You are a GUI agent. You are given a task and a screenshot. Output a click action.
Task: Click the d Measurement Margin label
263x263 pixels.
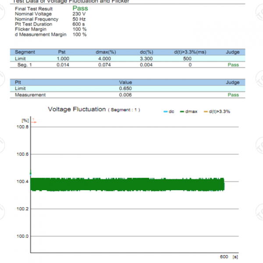click(41, 35)
